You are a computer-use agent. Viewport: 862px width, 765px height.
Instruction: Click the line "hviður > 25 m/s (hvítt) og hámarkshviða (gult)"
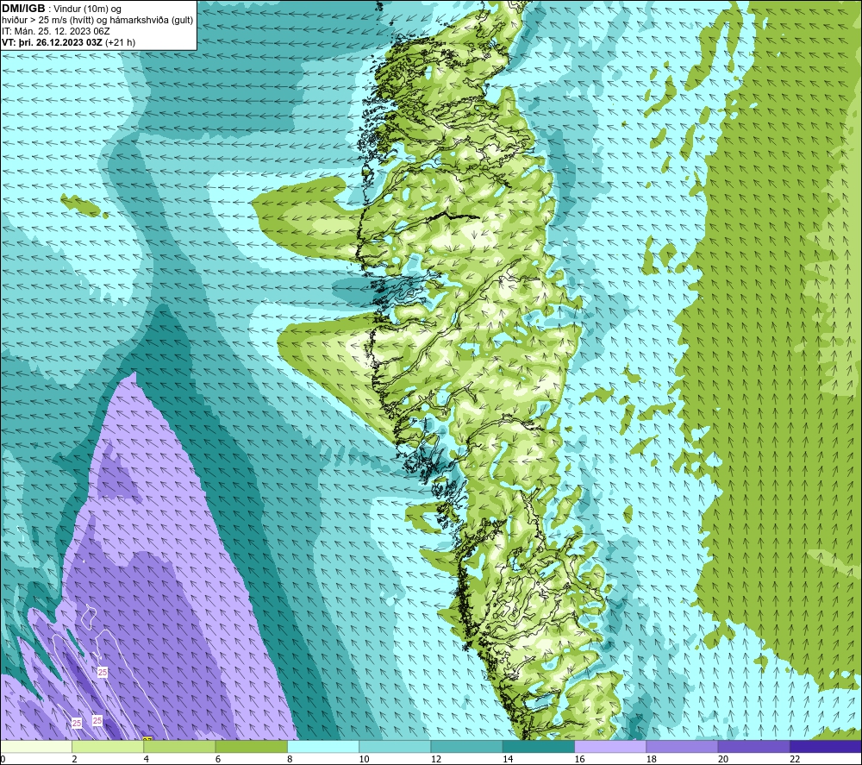[x=97, y=21]
